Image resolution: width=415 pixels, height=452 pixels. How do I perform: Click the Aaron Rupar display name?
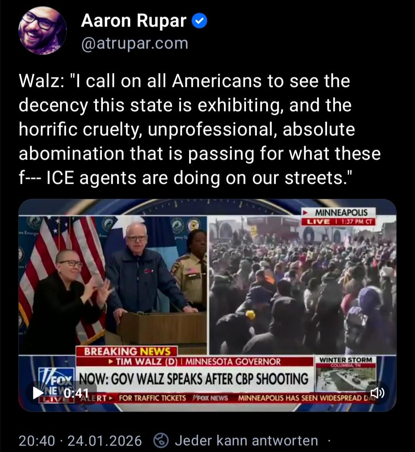point(133,22)
